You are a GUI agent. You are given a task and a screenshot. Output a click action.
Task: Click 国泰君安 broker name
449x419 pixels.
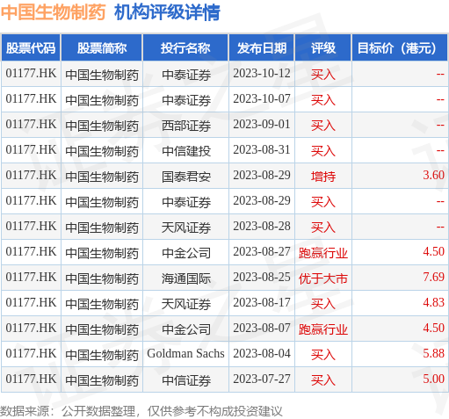186,177
